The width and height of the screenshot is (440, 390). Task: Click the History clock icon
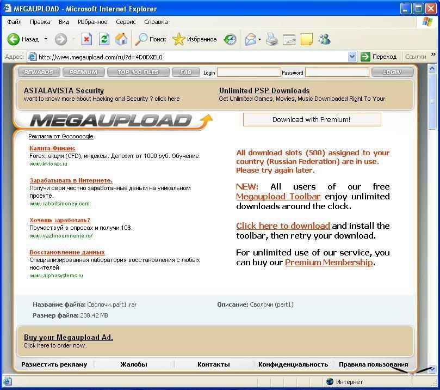(x=230, y=39)
